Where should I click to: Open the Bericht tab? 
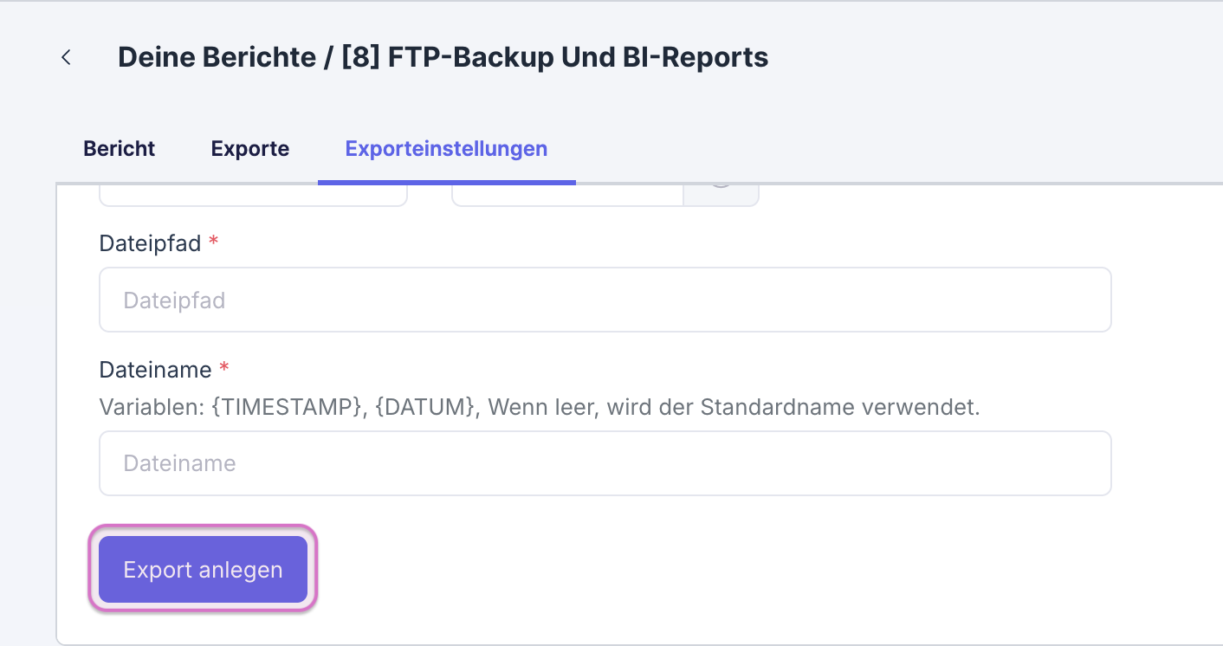click(119, 149)
